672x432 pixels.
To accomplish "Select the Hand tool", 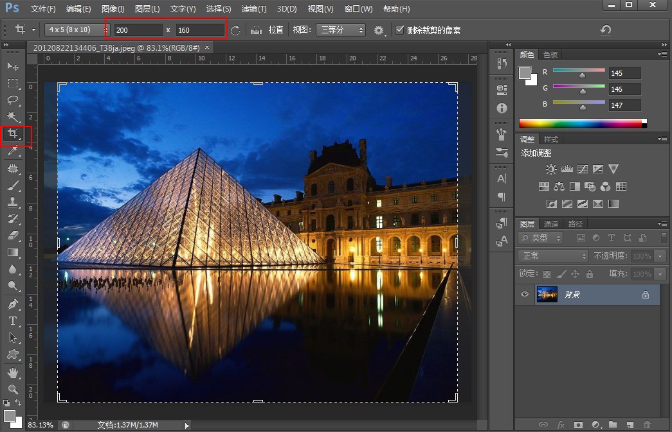I will coord(12,372).
